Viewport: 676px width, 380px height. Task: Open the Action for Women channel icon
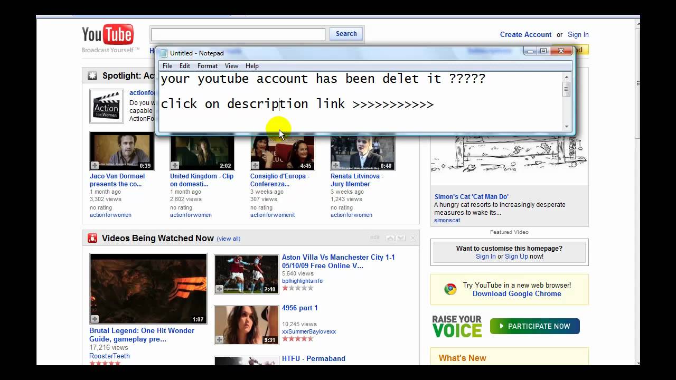pos(107,106)
